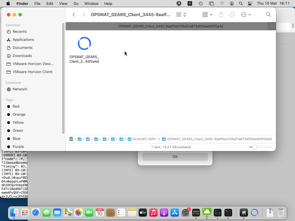Open Control Center in the menu bar
This screenshot has width=295, height=221.
coord(250,3)
